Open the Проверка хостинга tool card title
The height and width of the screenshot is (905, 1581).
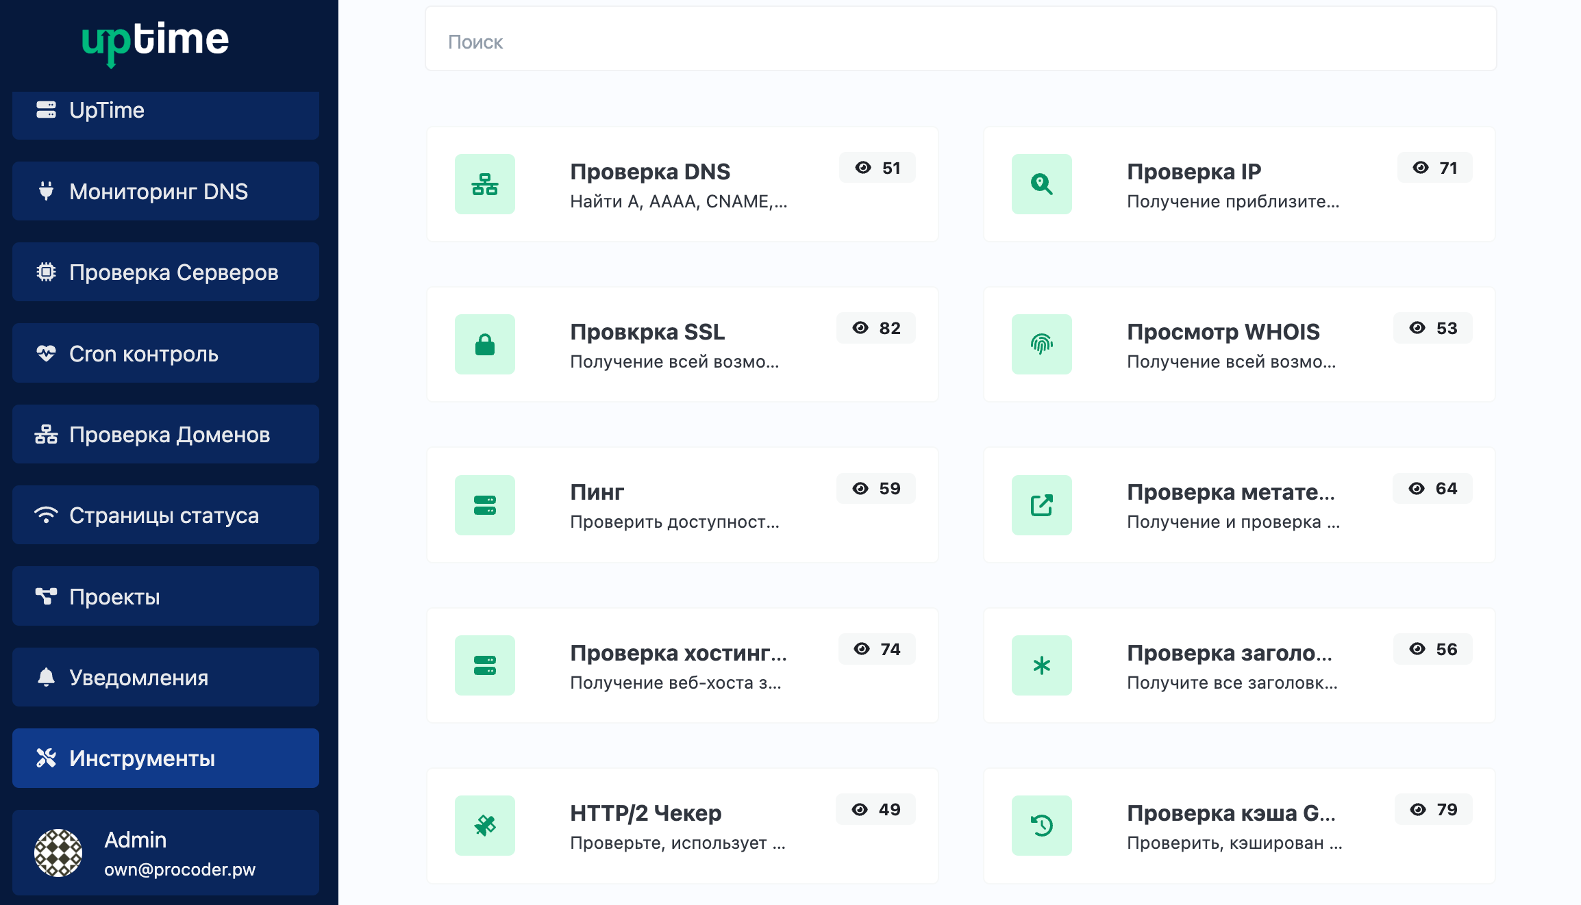(678, 652)
